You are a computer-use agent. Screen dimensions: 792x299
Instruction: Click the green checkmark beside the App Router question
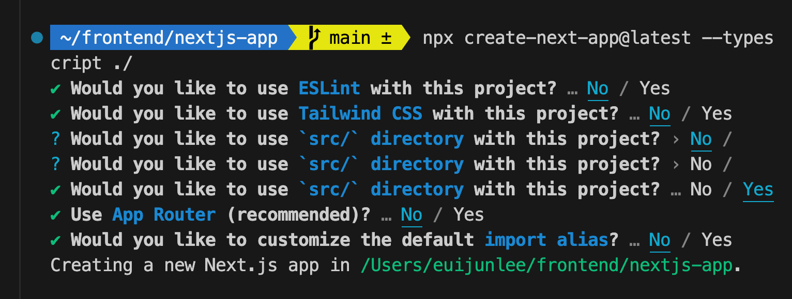click(x=55, y=215)
